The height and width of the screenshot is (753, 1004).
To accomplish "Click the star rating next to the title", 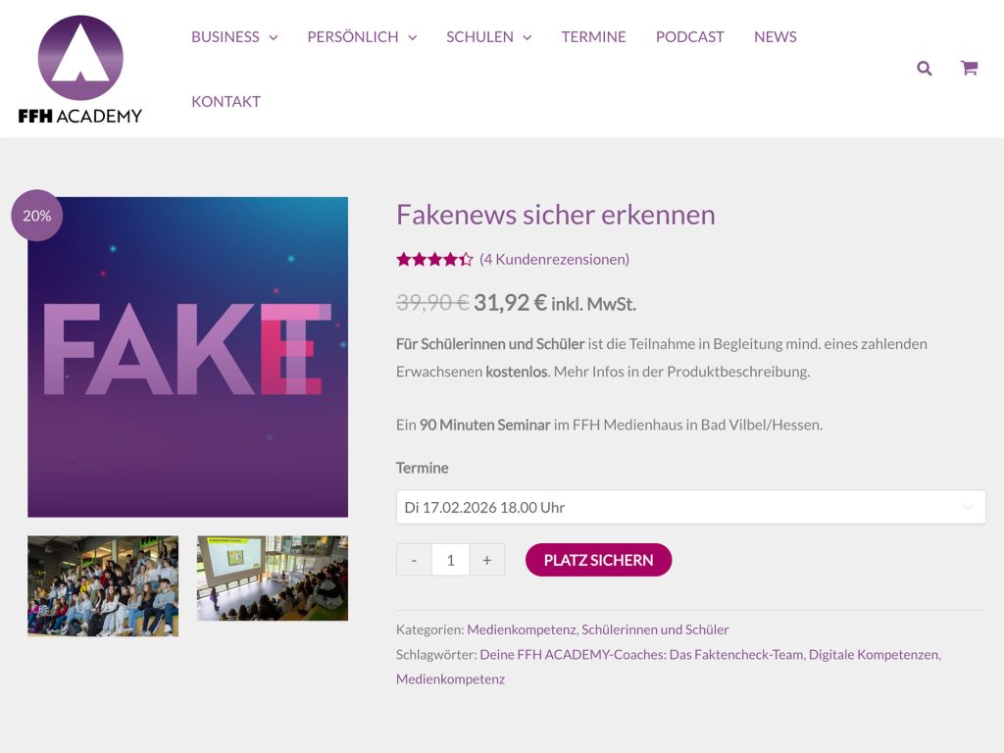I will (431, 259).
